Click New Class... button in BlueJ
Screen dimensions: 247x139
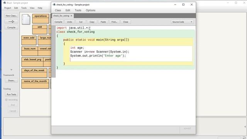[x=11, y=16]
